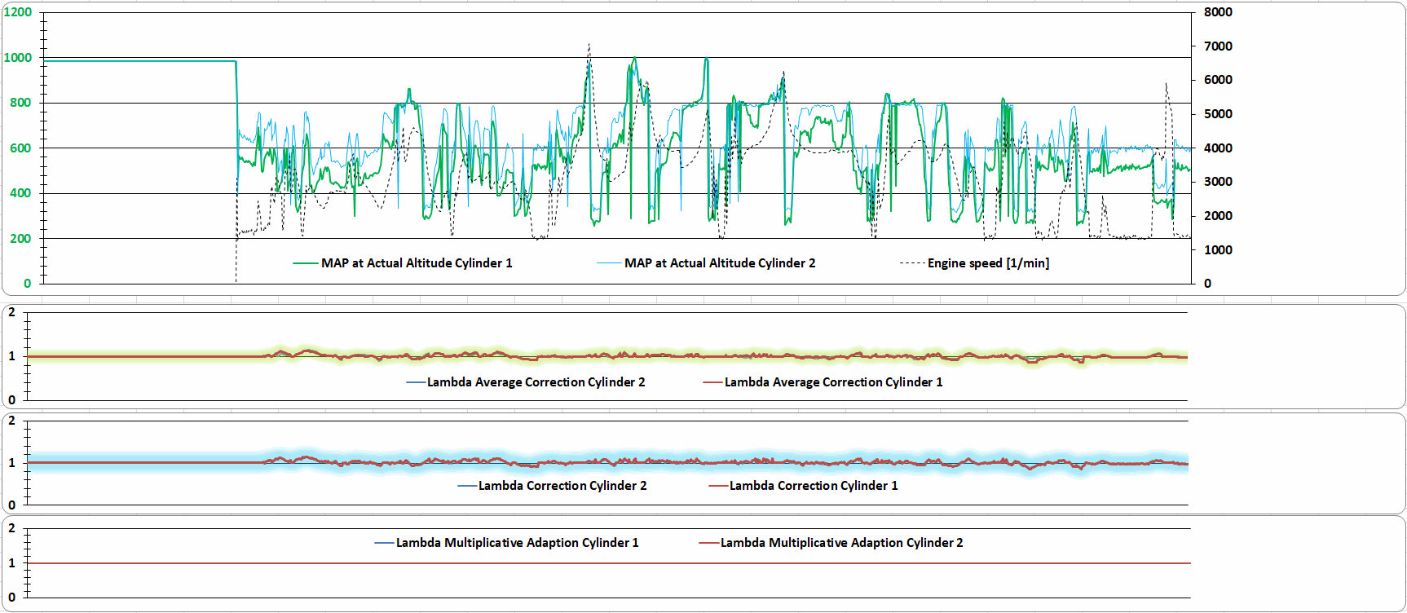Click the green line marker for MAP Cylinder 1
This screenshot has width=1407, height=613.
click(306, 263)
